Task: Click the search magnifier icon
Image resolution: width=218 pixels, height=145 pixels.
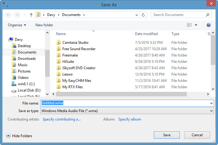Action: [x=208, y=14]
